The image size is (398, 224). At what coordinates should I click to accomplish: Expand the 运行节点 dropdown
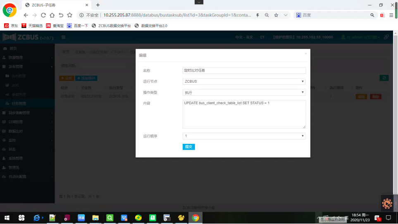pyautogui.click(x=244, y=81)
